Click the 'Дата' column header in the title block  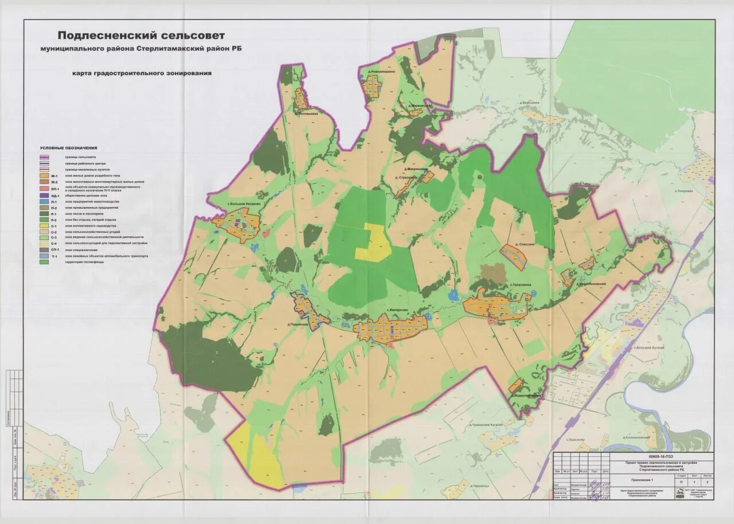pos(605,471)
